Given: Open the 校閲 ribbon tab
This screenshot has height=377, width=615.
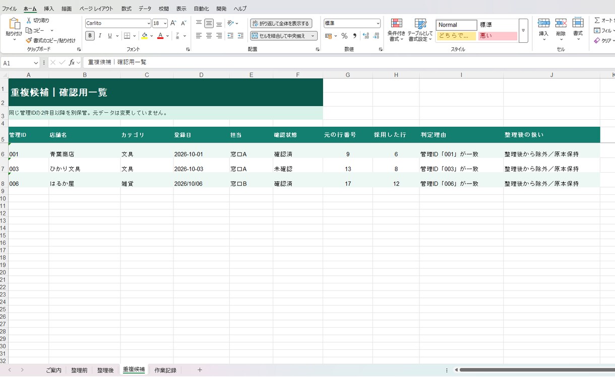Looking at the screenshot, I should click(x=164, y=9).
